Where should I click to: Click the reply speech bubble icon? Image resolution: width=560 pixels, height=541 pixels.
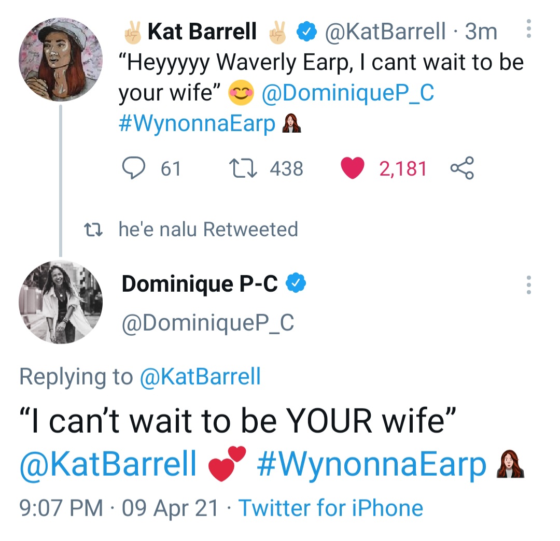(134, 168)
